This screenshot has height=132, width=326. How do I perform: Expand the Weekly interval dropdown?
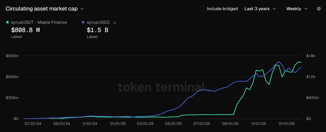click(x=297, y=9)
